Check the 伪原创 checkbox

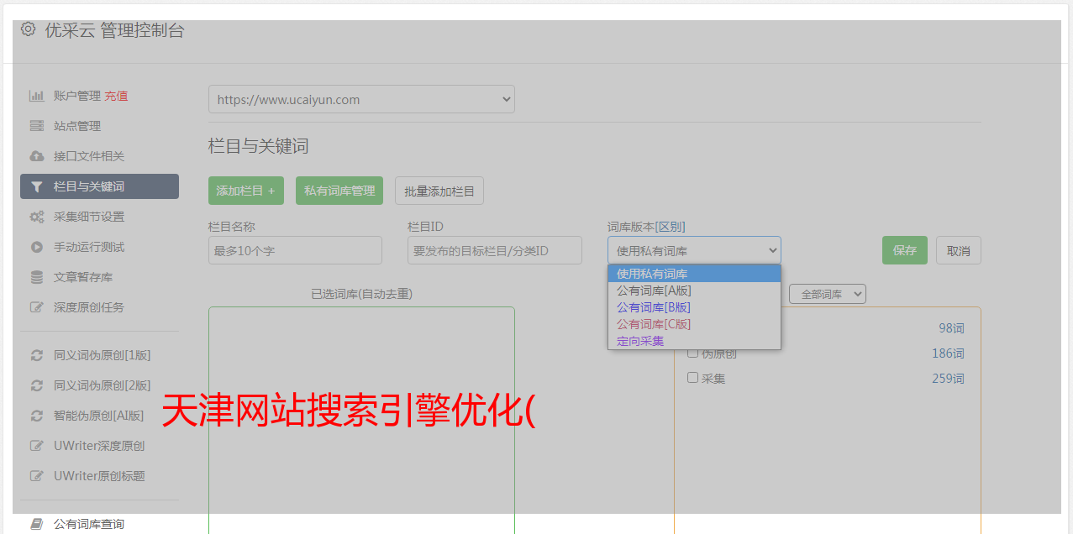click(x=693, y=353)
